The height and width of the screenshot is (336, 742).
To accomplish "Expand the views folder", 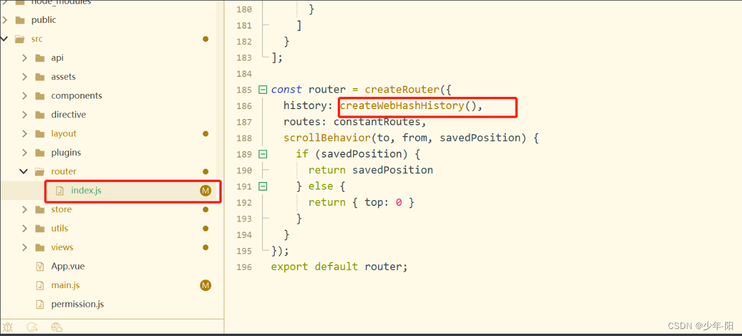I will pos(24,247).
